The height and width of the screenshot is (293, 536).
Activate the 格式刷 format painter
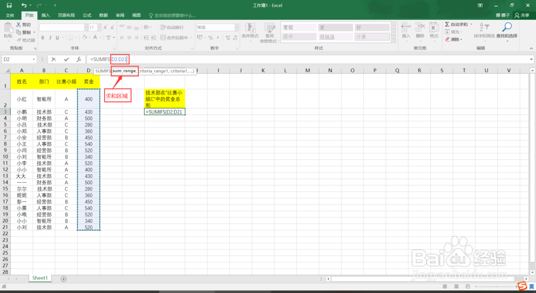pyautogui.click(x=25, y=40)
